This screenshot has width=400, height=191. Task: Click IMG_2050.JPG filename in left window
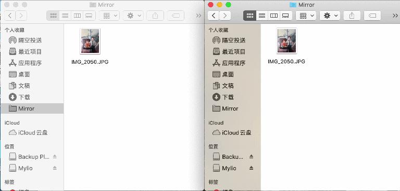point(90,62)
